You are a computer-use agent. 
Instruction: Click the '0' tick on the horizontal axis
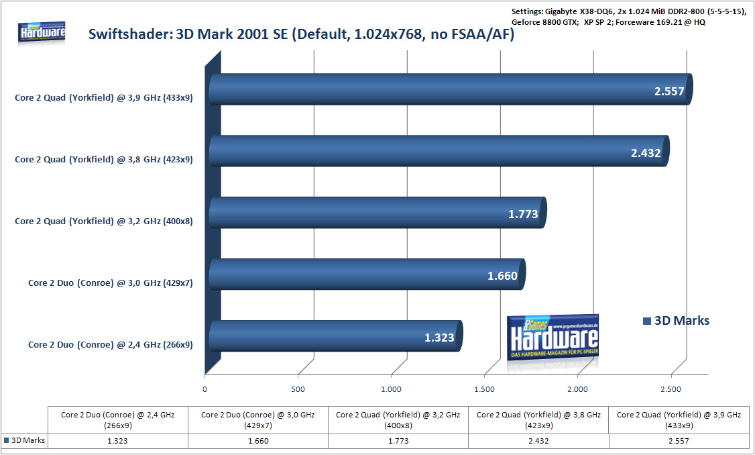205,389
